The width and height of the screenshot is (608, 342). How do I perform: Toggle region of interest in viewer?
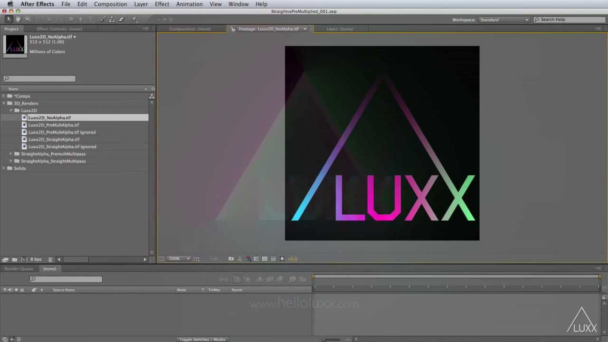256,259
